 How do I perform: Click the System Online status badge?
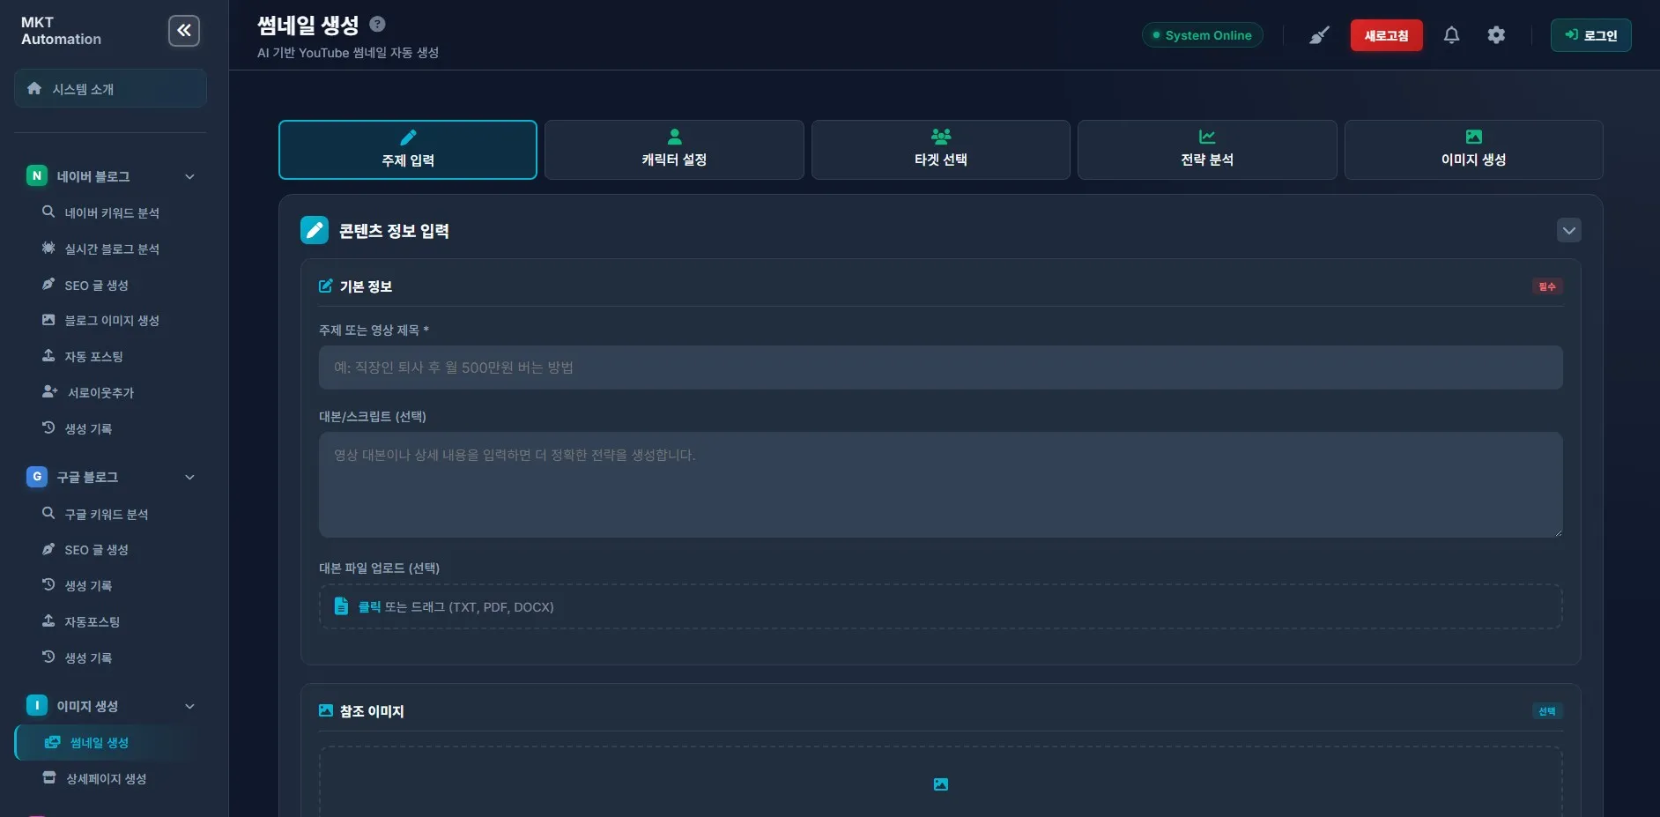click(1202, 35)
